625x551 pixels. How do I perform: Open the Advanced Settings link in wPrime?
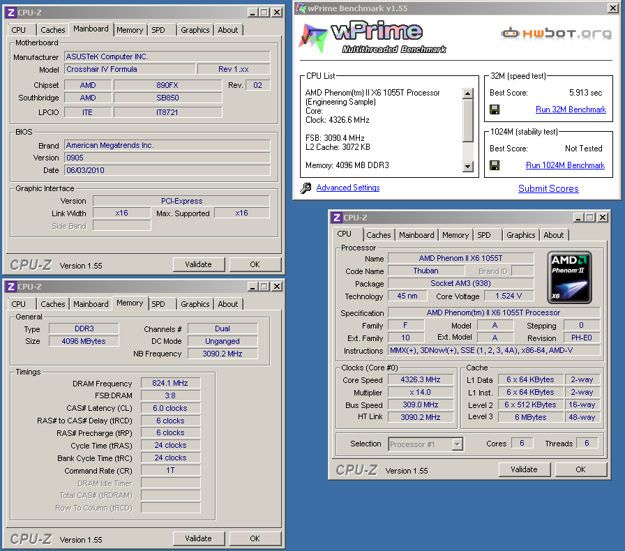pyautogui.click(x=348, y=188)
